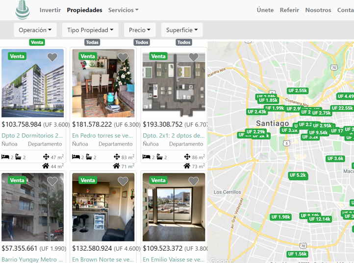The image size is (354, 263).
Task: Favorite the $181.578.222 listing with the heart
Action: click(123, 57)
